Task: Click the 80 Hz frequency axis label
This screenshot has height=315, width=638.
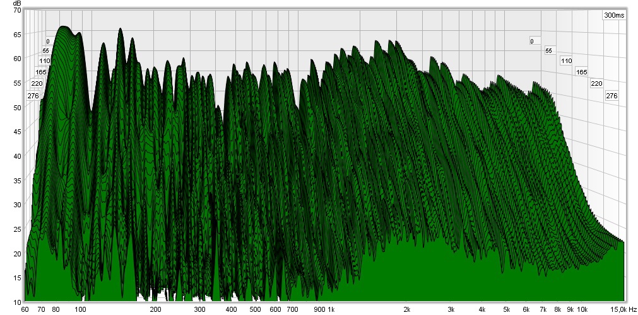Action: pyautogui.click(x=56, y=309)
